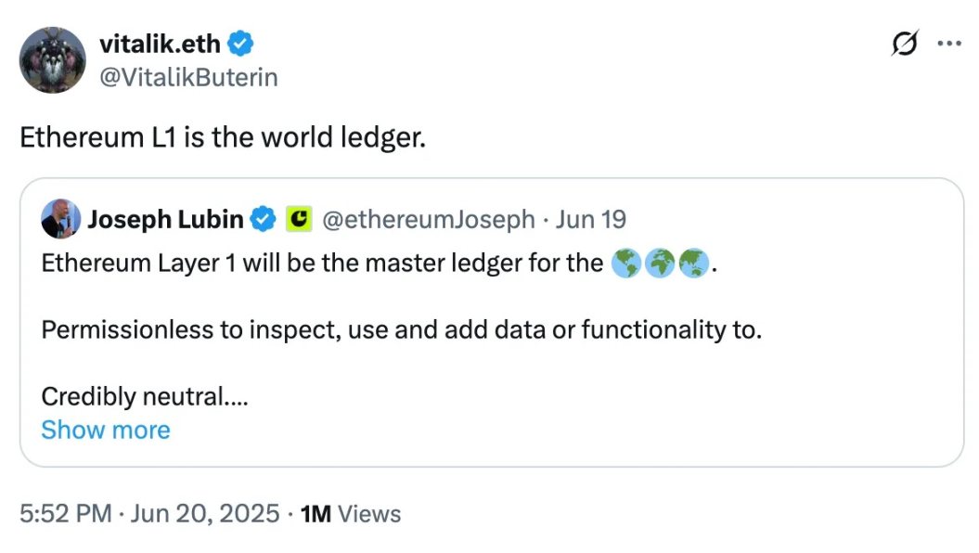The image size is (979, 553).
Task: Click the 1M Views counter
Action: coord(351,513)
